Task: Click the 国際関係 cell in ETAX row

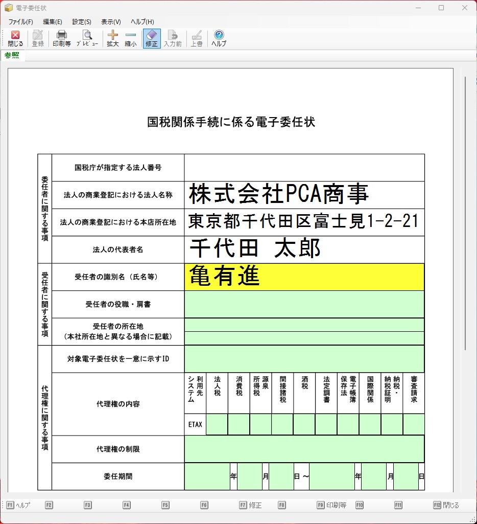Action: point(370,424)
